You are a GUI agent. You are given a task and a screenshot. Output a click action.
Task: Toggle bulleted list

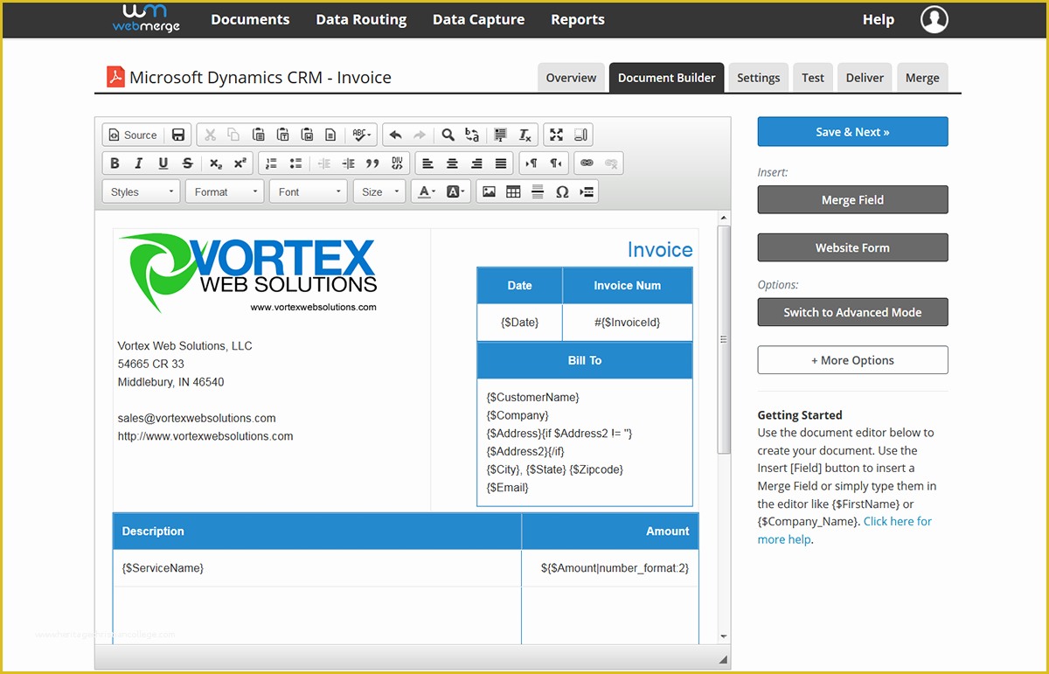295,163
